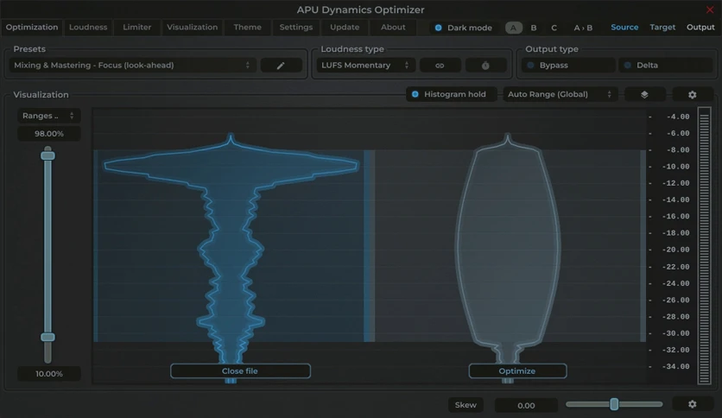
Task: Click the Skew slider handle
Action: point(614,404)
